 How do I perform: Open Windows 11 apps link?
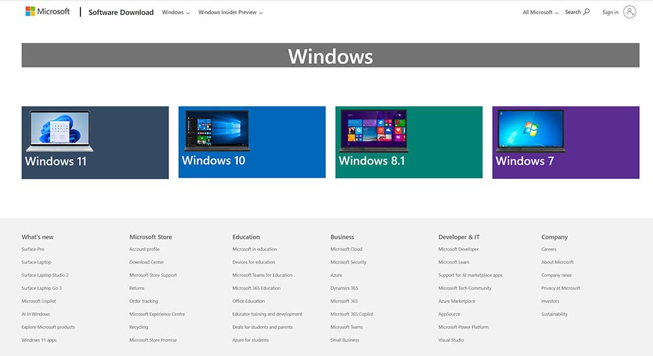39,340
